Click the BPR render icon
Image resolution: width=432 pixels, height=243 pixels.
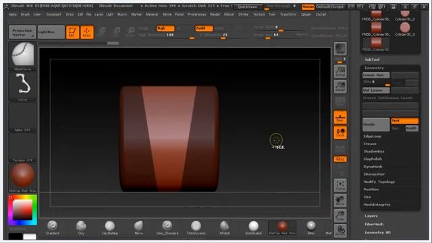(x=340, y=49)
